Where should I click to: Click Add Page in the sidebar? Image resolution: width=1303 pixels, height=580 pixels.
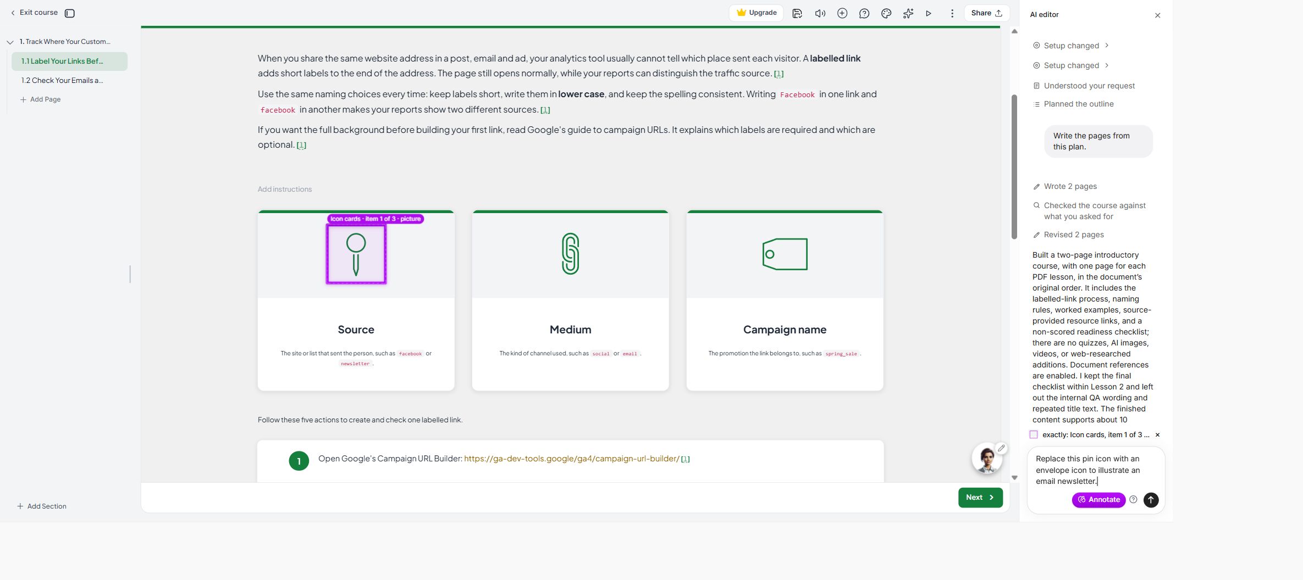point(41,99)
